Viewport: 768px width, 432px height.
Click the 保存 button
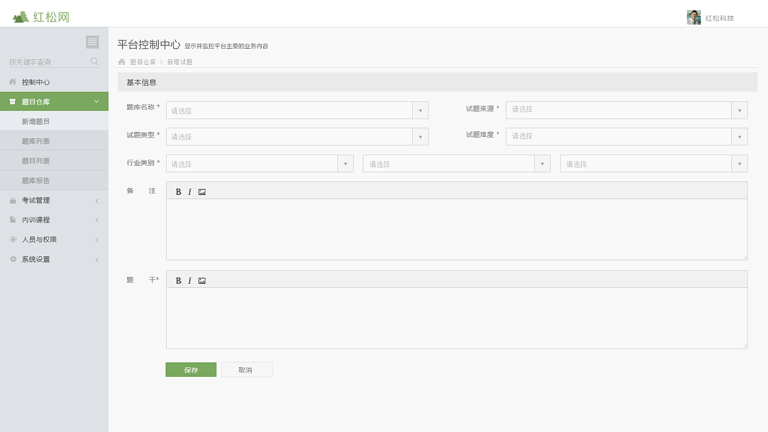coord(191,370)
